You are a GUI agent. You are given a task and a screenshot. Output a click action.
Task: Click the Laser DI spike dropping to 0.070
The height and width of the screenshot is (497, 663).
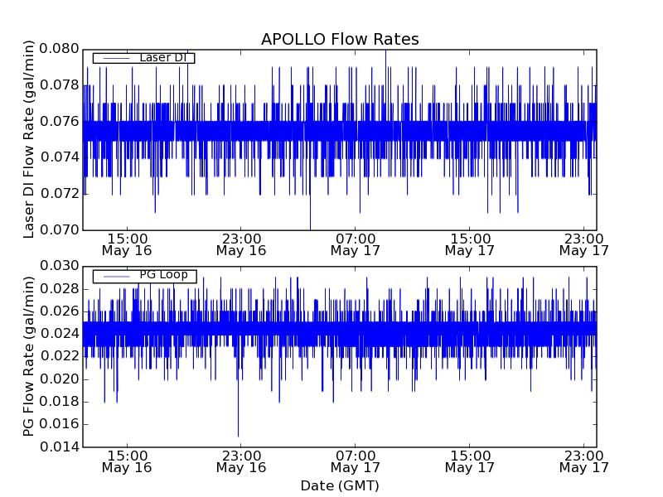(x=310, y=224)
